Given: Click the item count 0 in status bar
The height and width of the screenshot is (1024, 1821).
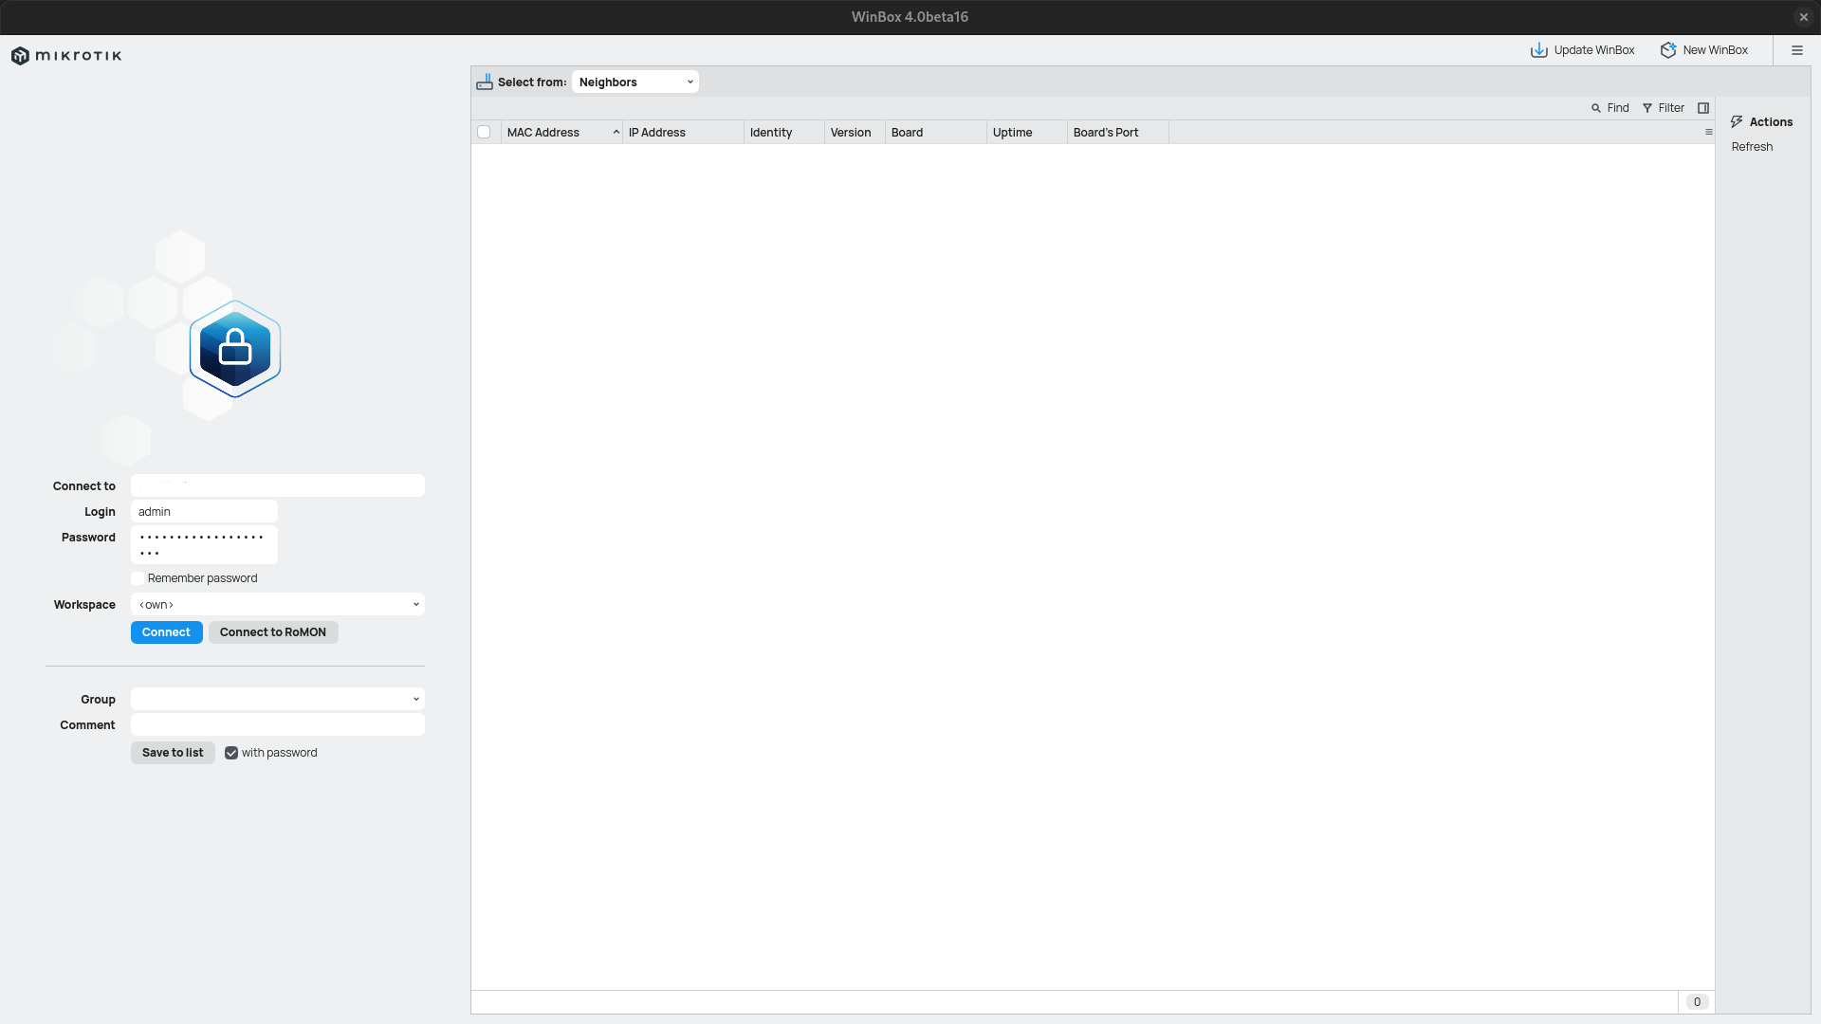Looking at the screenshot, I should coord(1697,1002).
